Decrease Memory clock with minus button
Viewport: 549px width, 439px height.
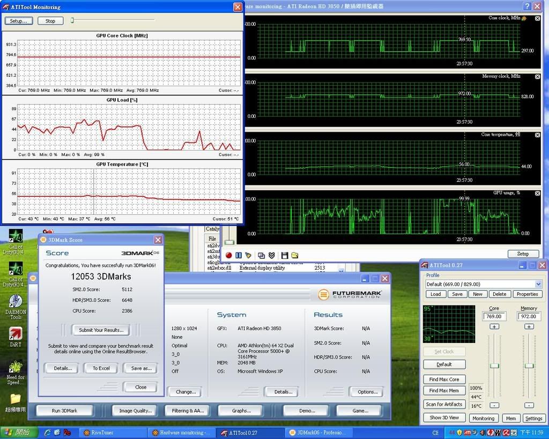click(529, 405)
